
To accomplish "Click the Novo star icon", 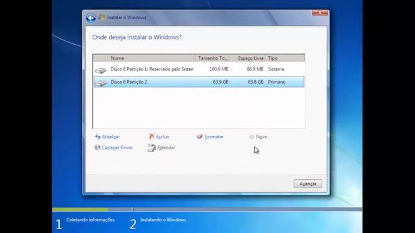I will point(252,137).
